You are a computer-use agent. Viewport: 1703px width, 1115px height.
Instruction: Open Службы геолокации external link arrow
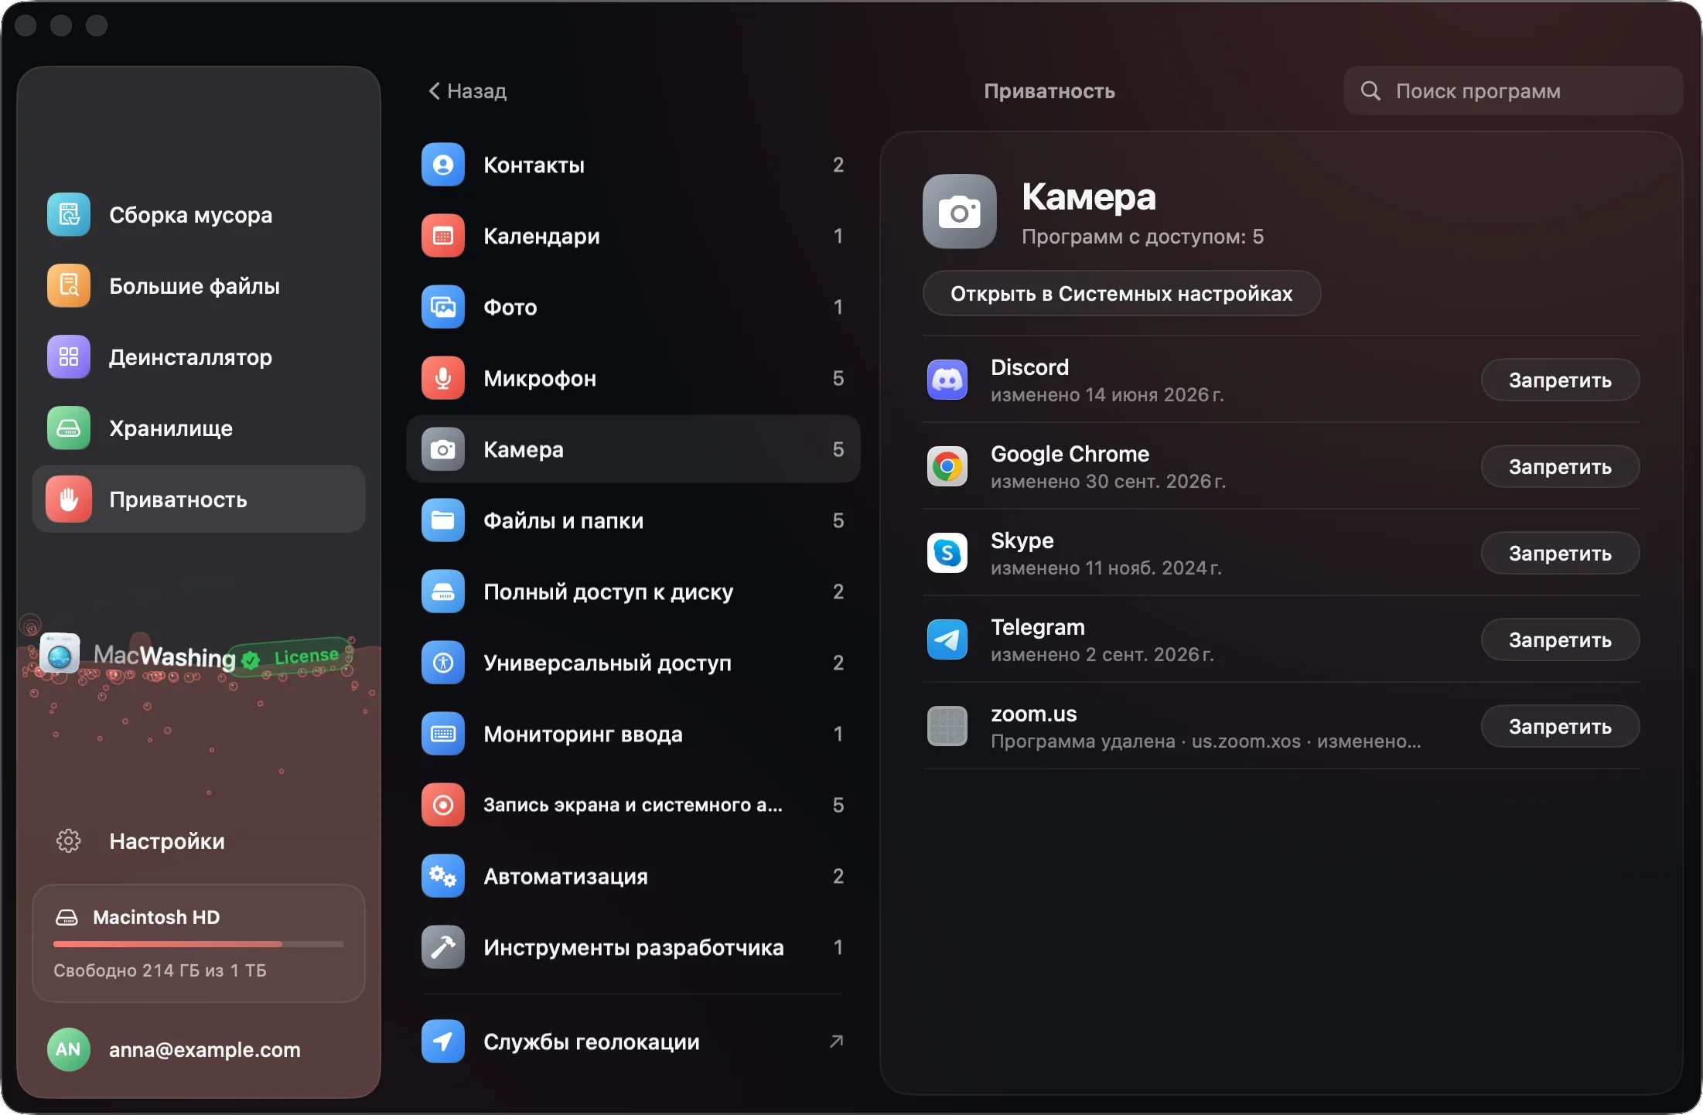pyautogui.click(x=837, y=1042)
